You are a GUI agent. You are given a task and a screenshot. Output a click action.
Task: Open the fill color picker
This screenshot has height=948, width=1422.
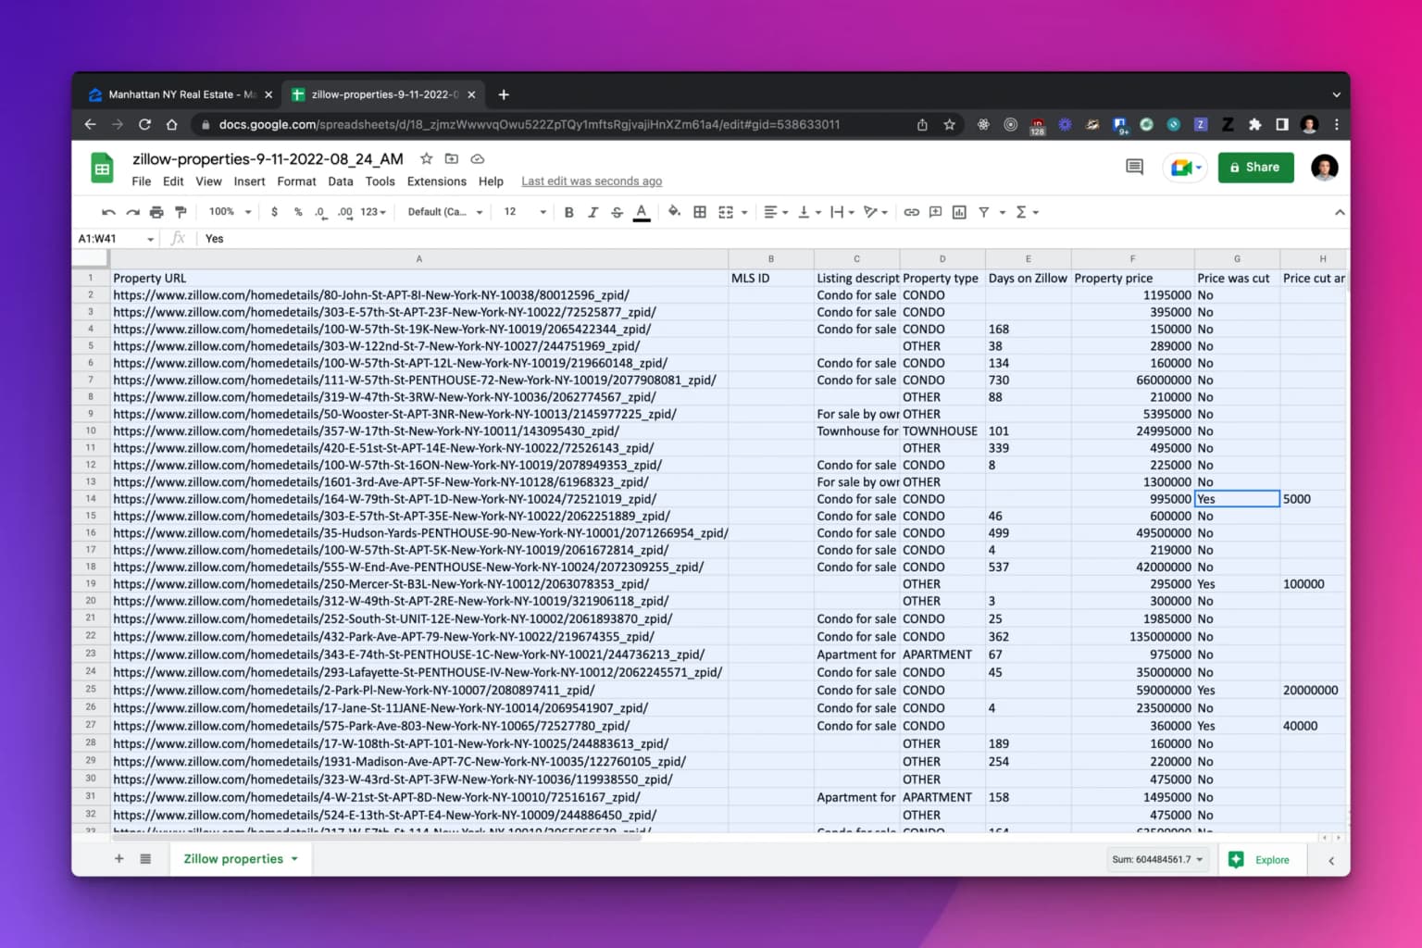pos(674,212)
